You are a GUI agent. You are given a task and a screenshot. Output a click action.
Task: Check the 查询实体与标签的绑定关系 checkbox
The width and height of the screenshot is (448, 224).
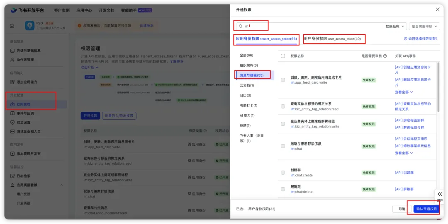coord(283,106)
